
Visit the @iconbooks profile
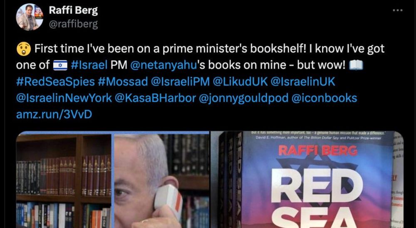[x=324, y=98]
